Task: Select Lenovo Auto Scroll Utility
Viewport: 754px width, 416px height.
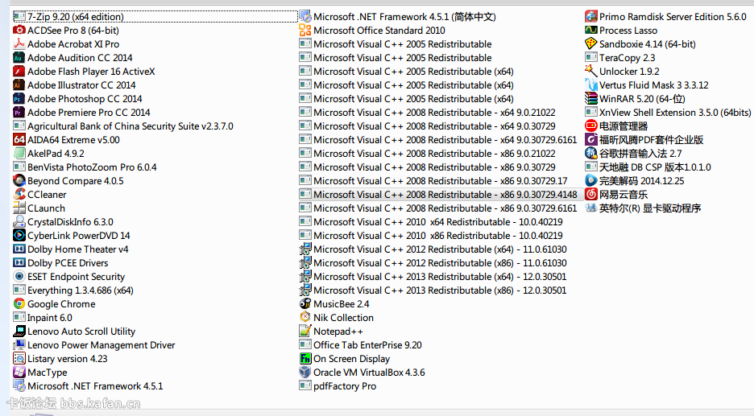Action: pyautogui.click(x=75, y=332)
